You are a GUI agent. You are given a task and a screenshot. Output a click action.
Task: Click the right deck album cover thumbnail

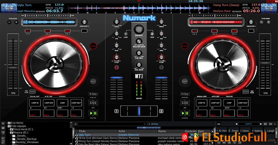pos(269,8)
